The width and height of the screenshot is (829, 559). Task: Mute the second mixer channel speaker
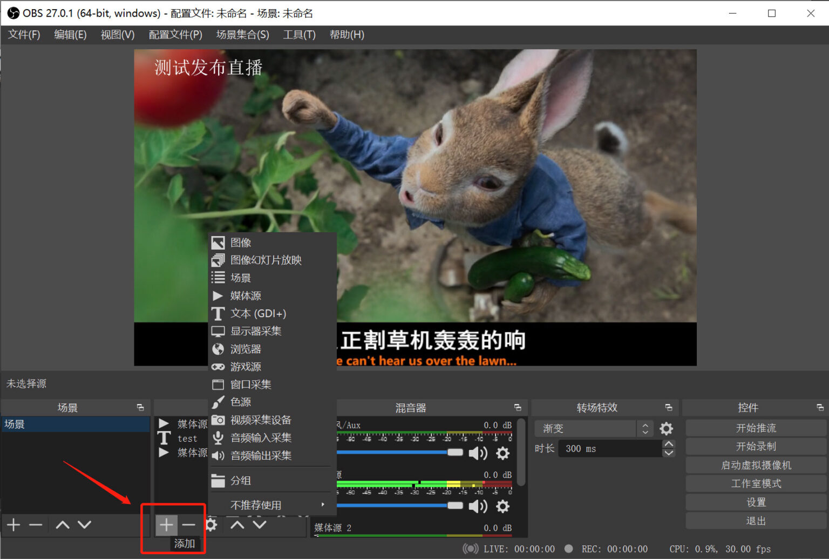point(478,506)
